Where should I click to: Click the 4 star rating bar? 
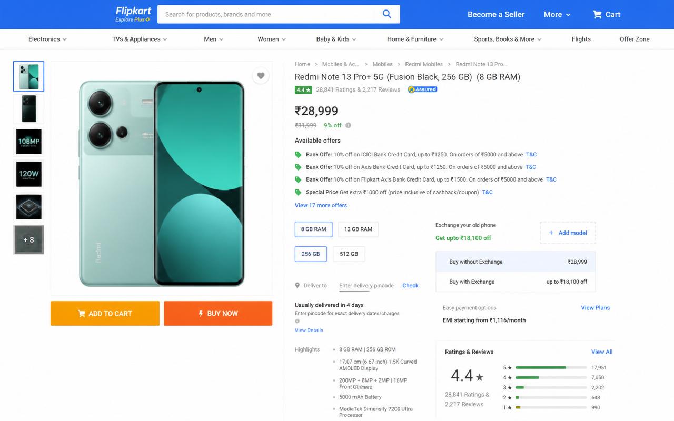pyautogui.click(x=551, y=377)
